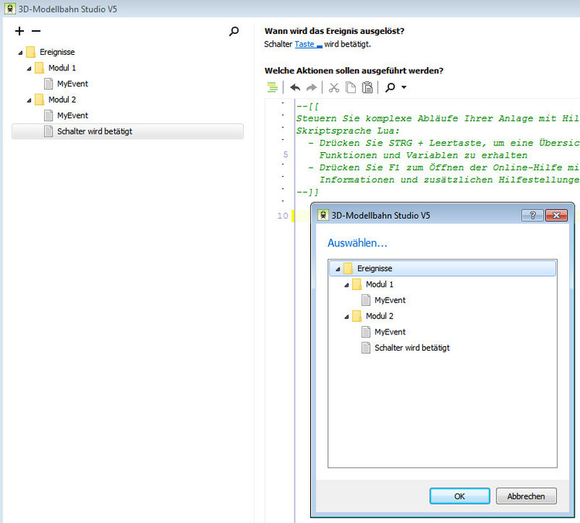
Task: Select MyEvent under Modul 2 in main tree
Action: coord(73,116)
